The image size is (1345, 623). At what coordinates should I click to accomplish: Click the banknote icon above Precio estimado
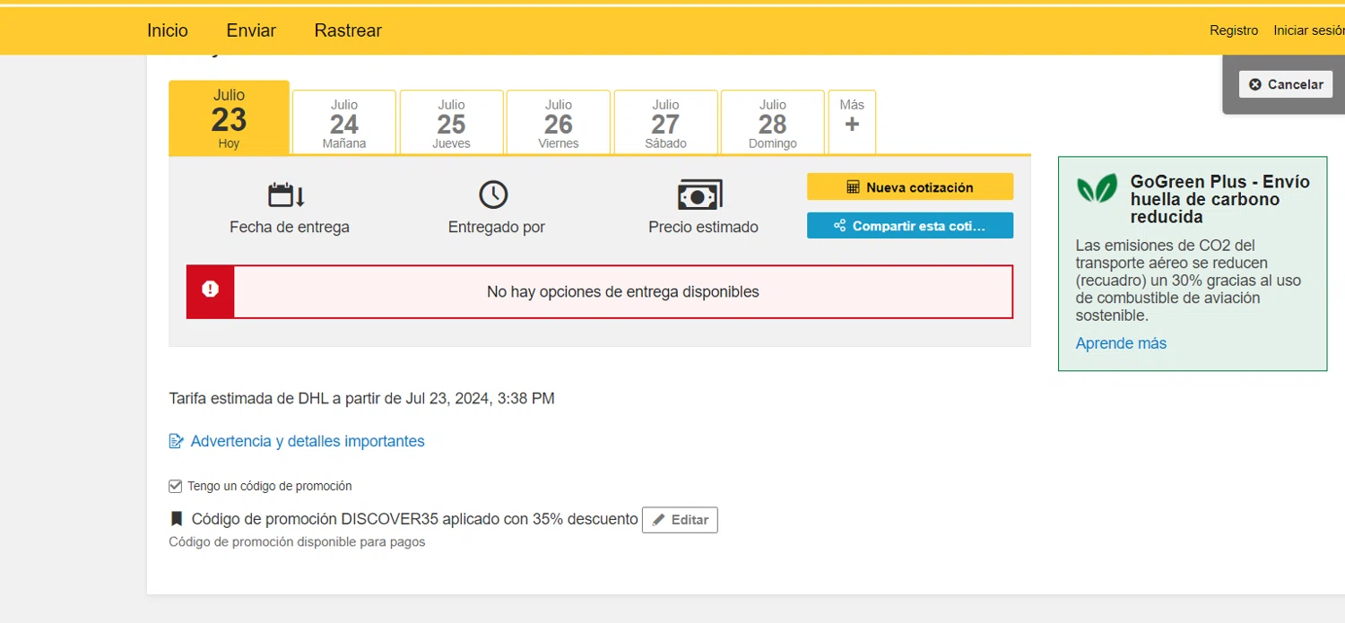700,195
